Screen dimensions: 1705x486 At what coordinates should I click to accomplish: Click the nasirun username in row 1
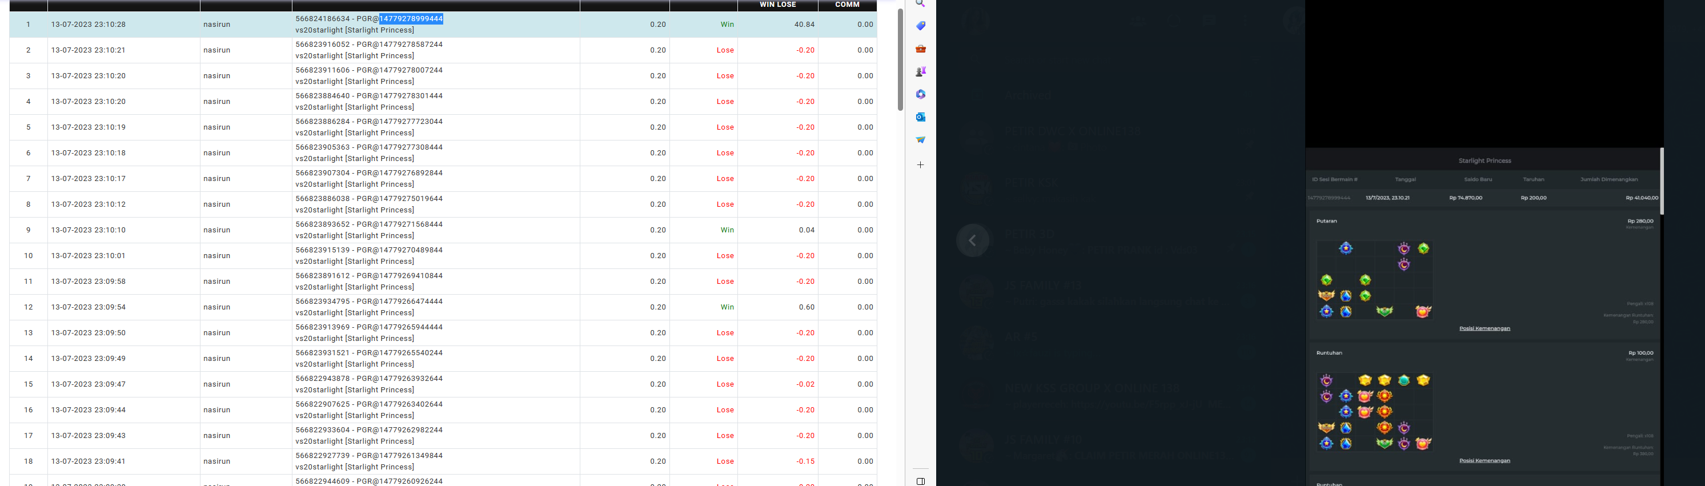click(217, 25)
